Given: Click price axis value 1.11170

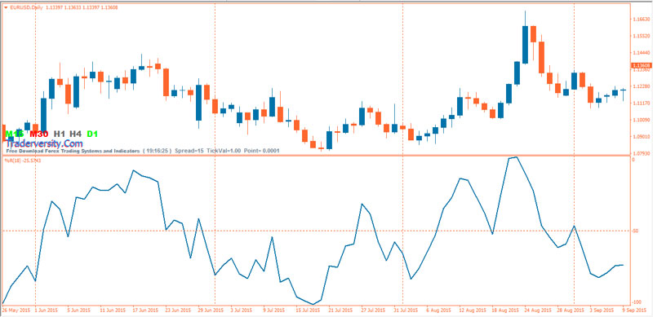Looking at the screenshot, I should pyautogui.click(x=642, y=103).
